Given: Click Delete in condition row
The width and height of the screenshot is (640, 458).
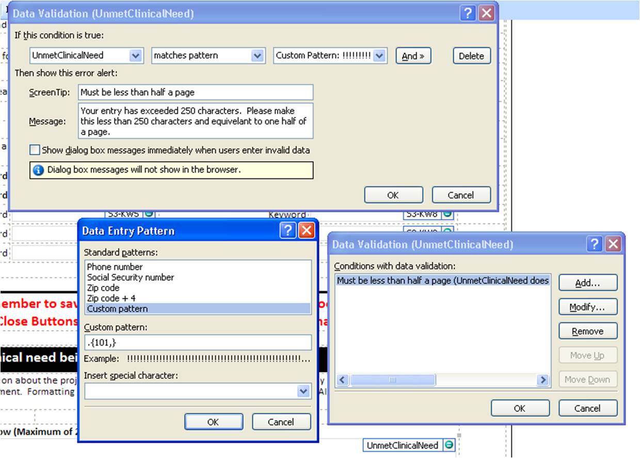Looking at the screenshot, I should [471, 56].
